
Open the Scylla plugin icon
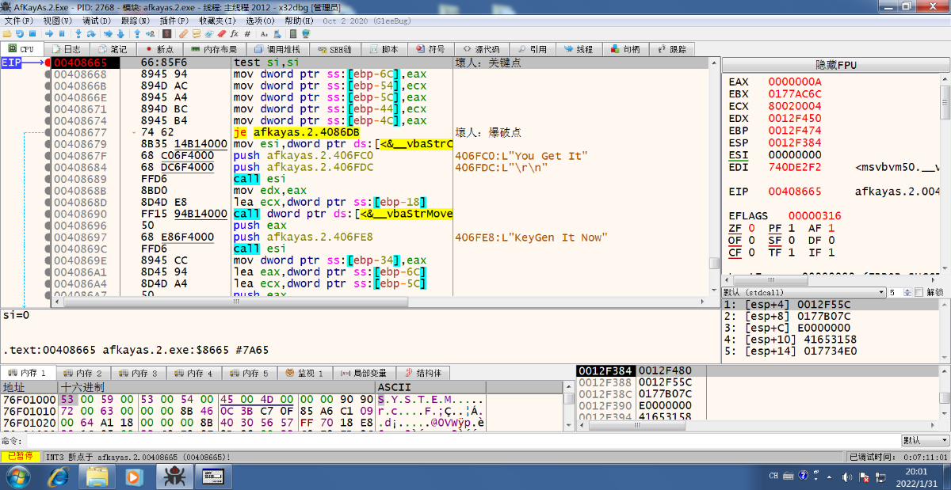[x=166, y=34]
